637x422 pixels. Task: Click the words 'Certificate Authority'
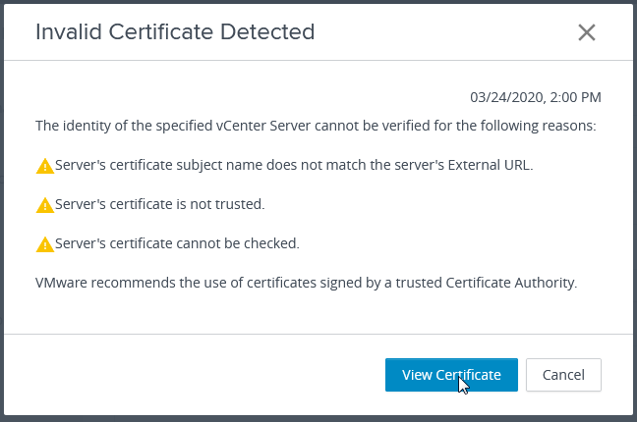511,283
